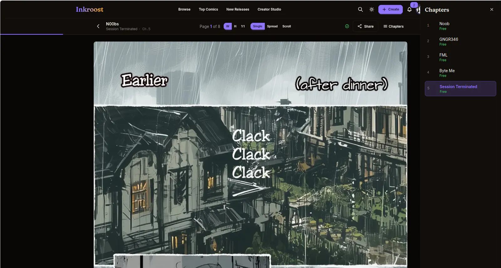The image size is (501, 268).
Task: Click the Share button
Action: click(365, 26)
